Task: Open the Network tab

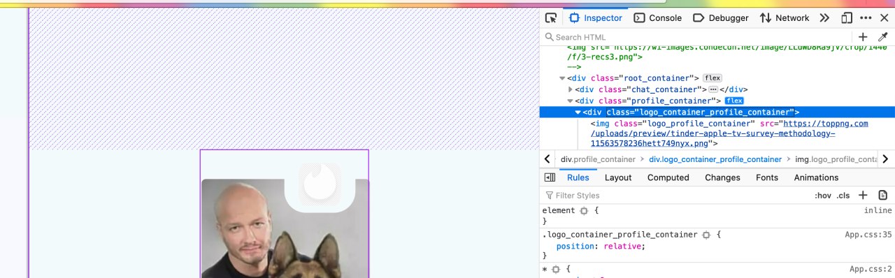Action: [784, 18]
